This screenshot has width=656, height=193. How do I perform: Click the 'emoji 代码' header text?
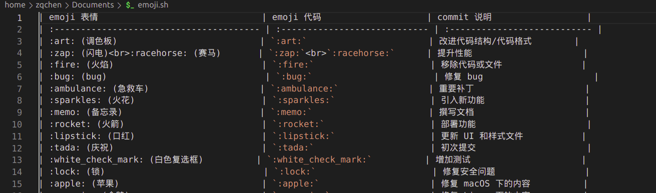(x=297, y=17)
